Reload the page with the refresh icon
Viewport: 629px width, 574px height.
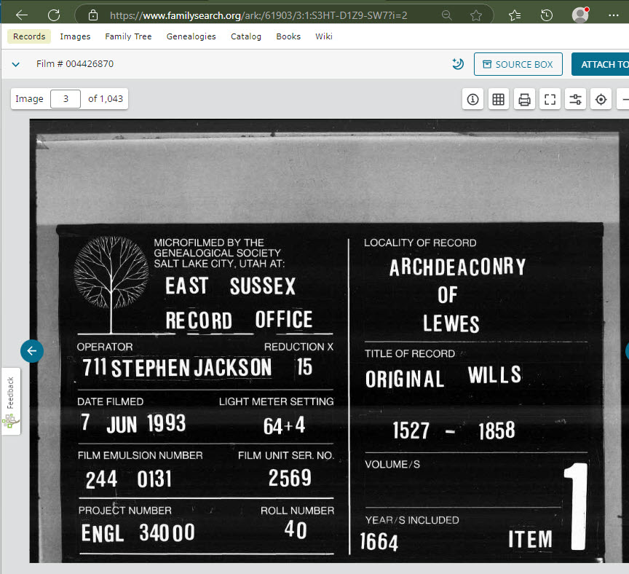tap(54, 15)
